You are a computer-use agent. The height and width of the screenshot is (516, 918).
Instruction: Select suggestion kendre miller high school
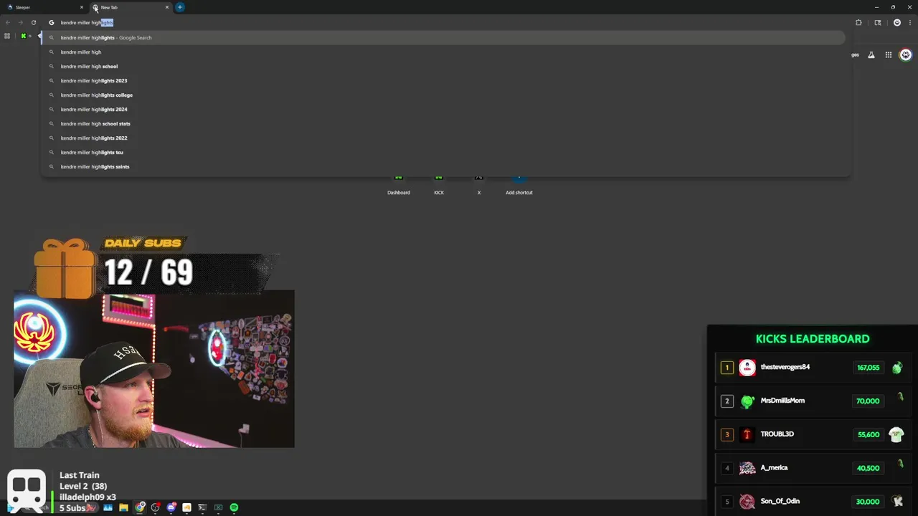[x=445, y=66]
